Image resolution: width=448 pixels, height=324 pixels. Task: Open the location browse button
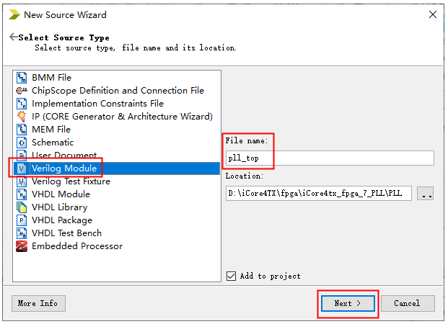point(425,193)
